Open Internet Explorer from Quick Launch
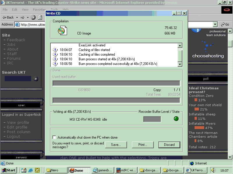Screen dimensions: 233x174 click(x=31, y=170)
